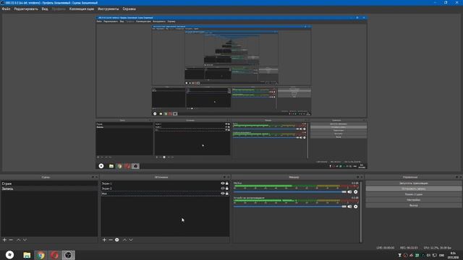Switch to Google Chrome in taskbar

tap(41, 255)
